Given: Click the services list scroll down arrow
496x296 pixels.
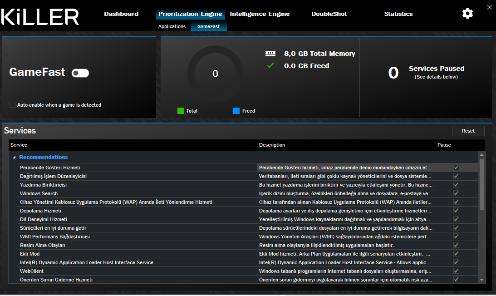Looking at the screenshot, I should click(x=481, y=280).
